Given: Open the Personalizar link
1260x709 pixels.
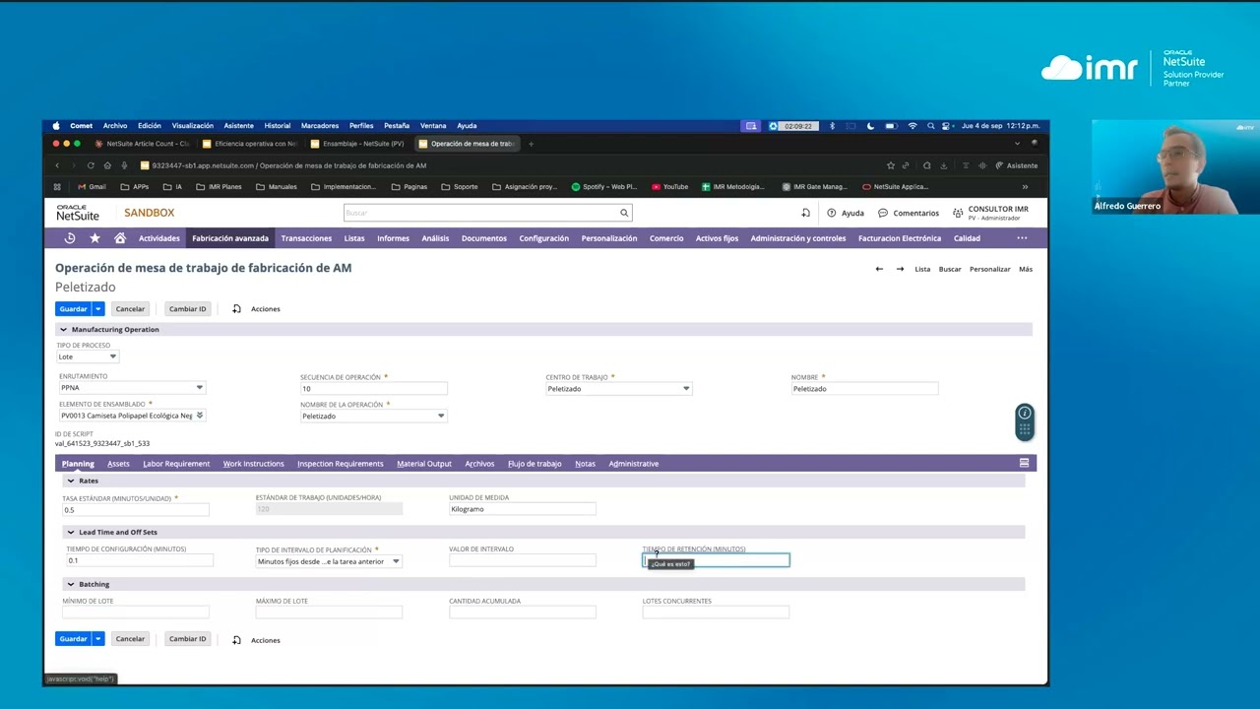Looking at the screenshot, I should 989,269.
